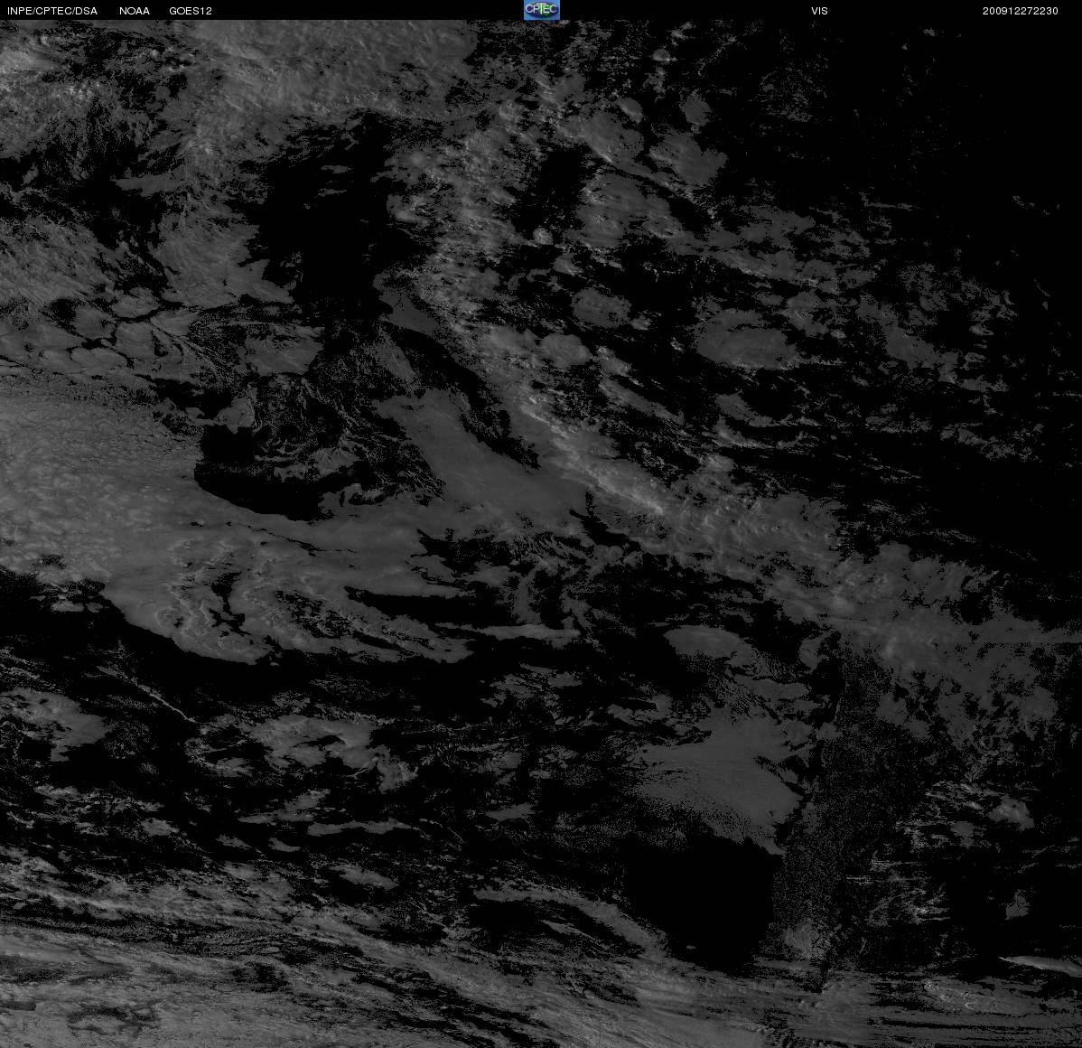Click the NOAA label in the header
This screenshot has height=1048, width=1082.
pyautogui.click(x=135, y=11)
